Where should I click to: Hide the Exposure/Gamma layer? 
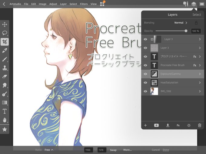pos(145,74)
